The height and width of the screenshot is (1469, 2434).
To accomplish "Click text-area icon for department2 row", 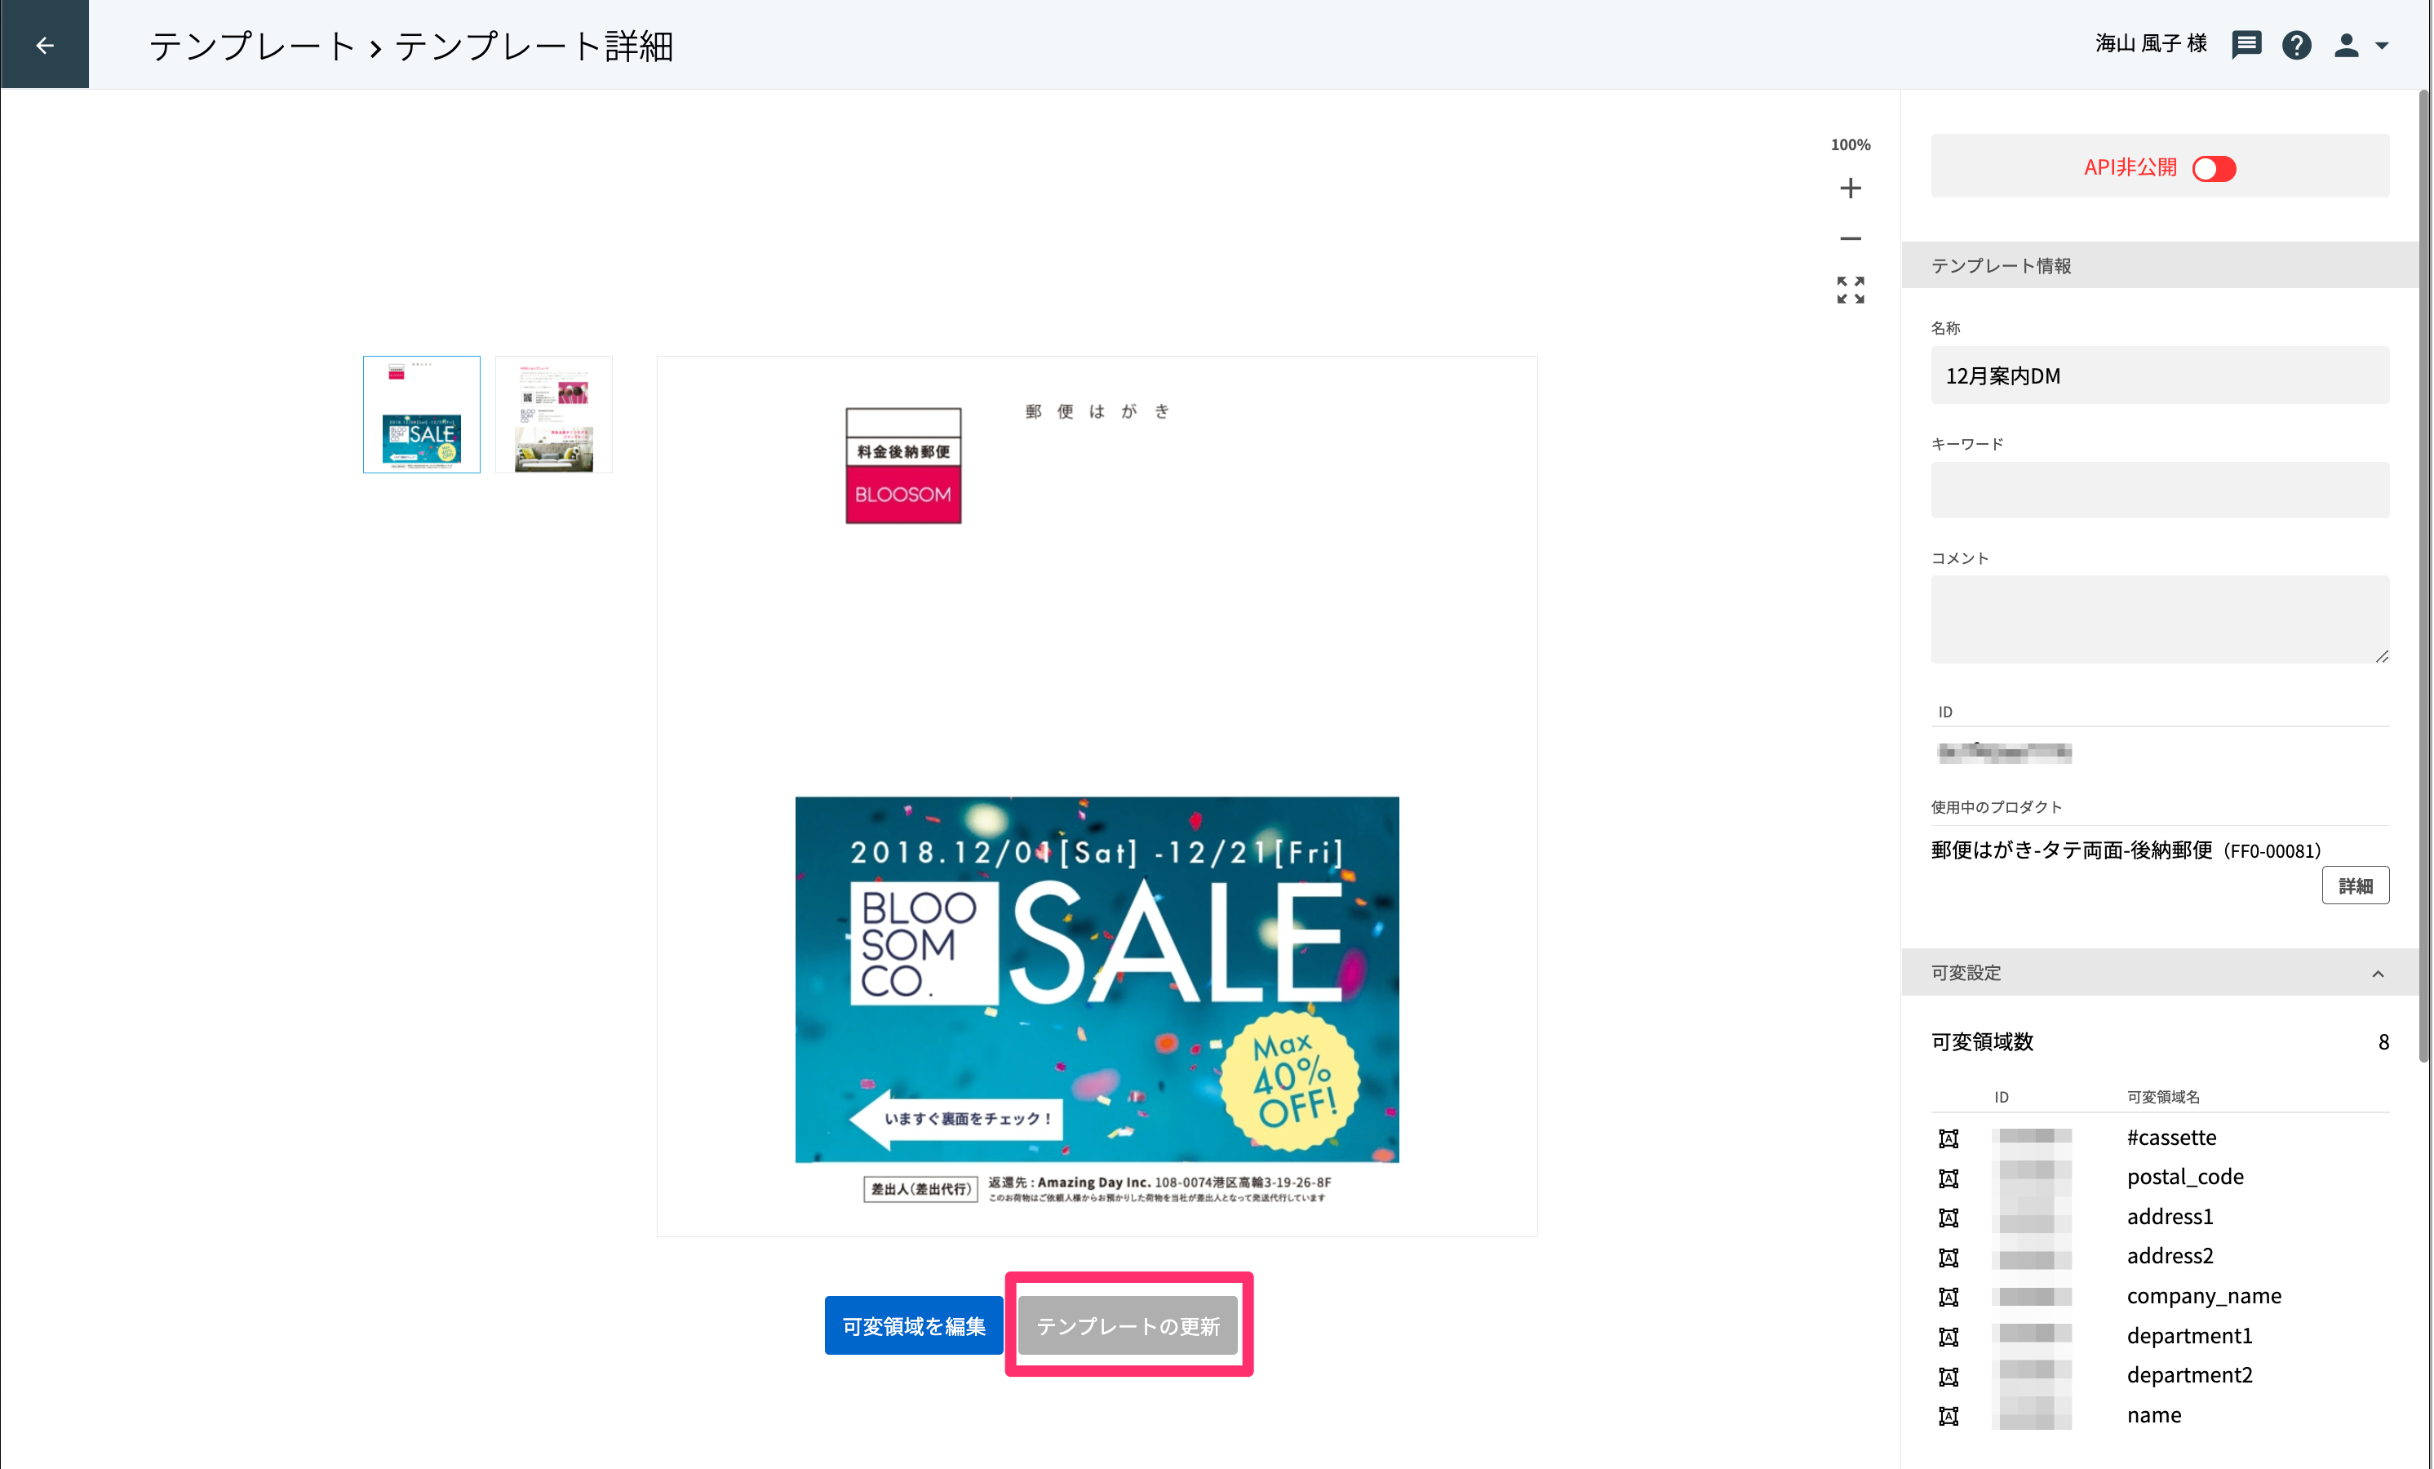I will click(1948, 1376).
